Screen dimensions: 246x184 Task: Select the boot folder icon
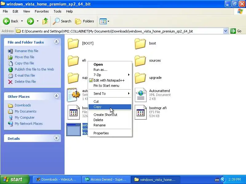click(140, 44)
